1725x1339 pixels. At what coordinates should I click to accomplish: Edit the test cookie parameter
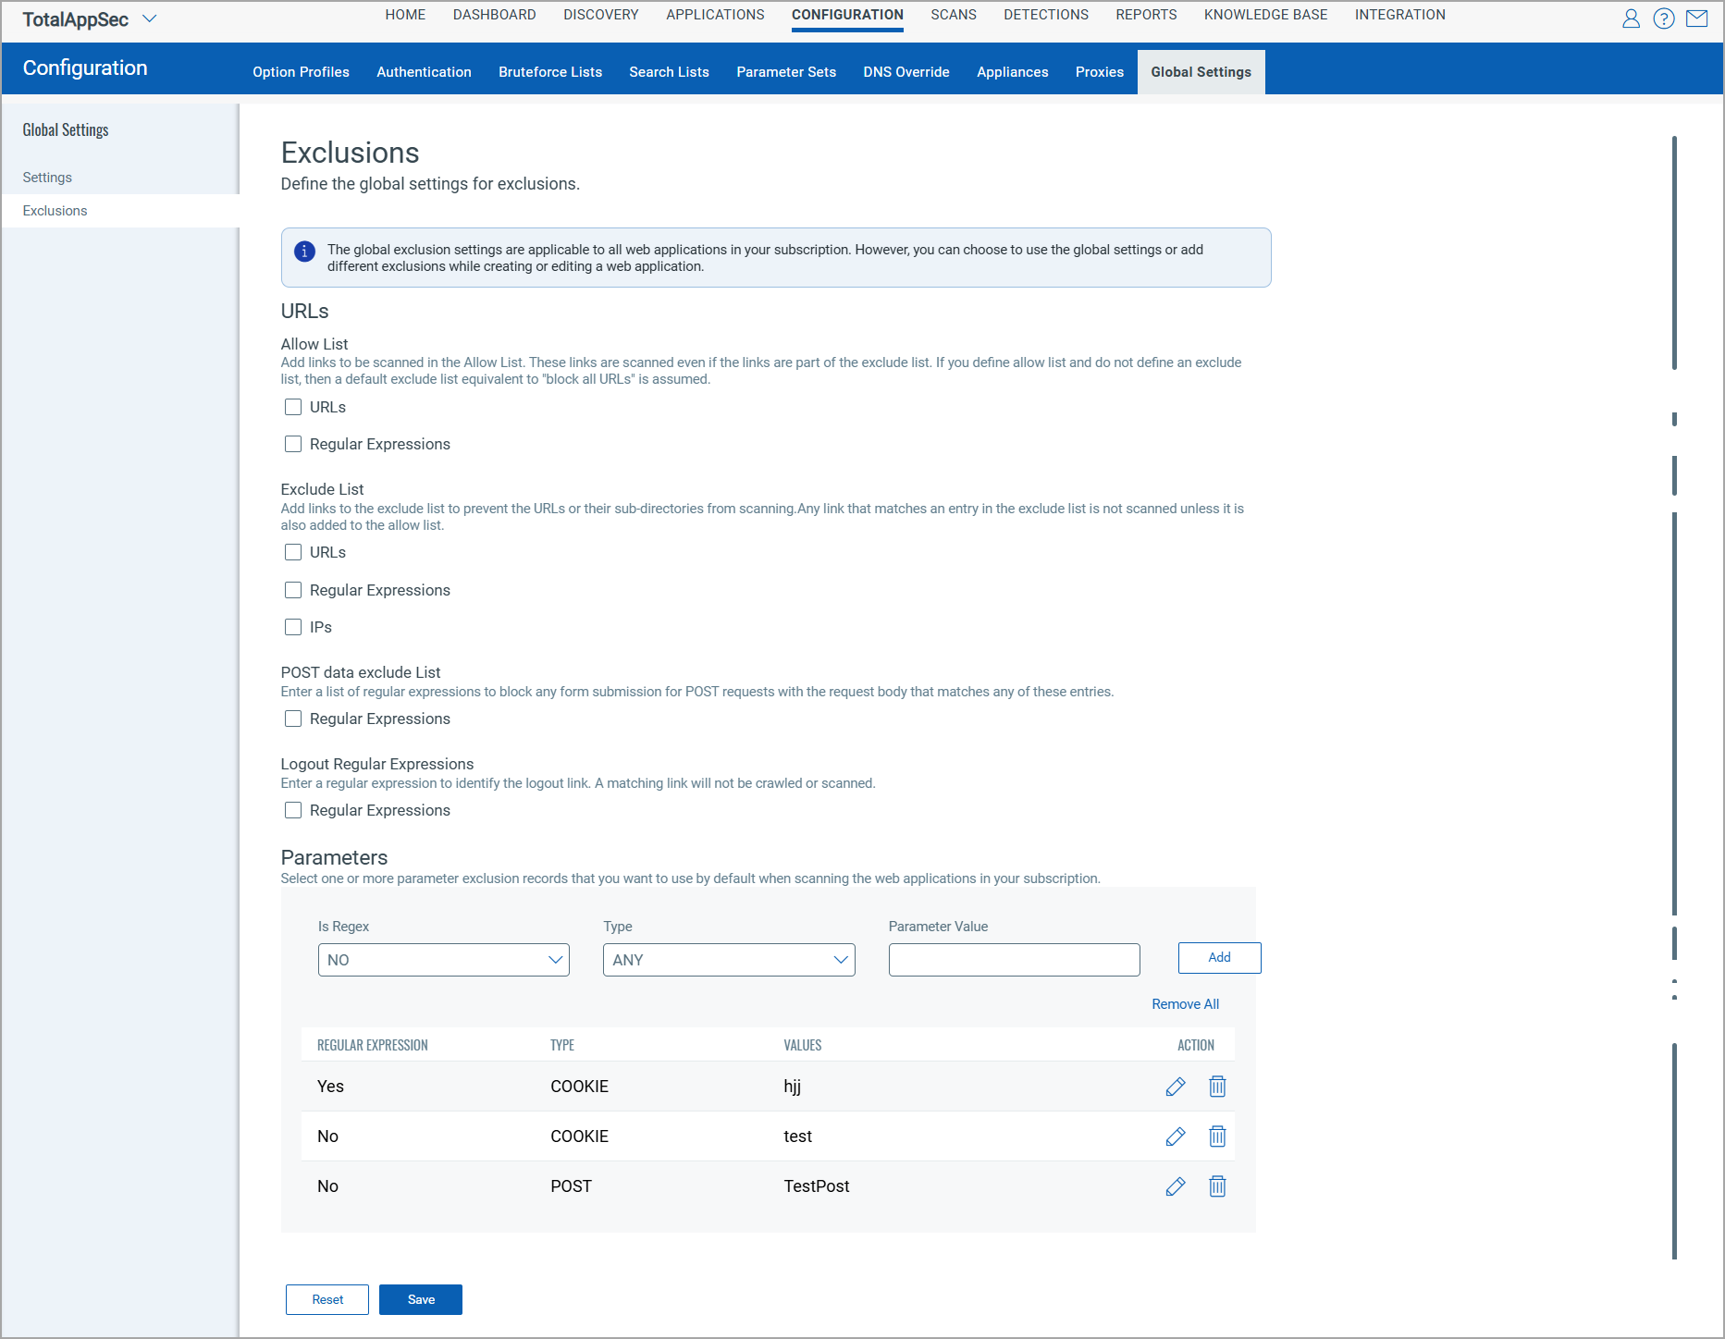pos(1175,1136)
